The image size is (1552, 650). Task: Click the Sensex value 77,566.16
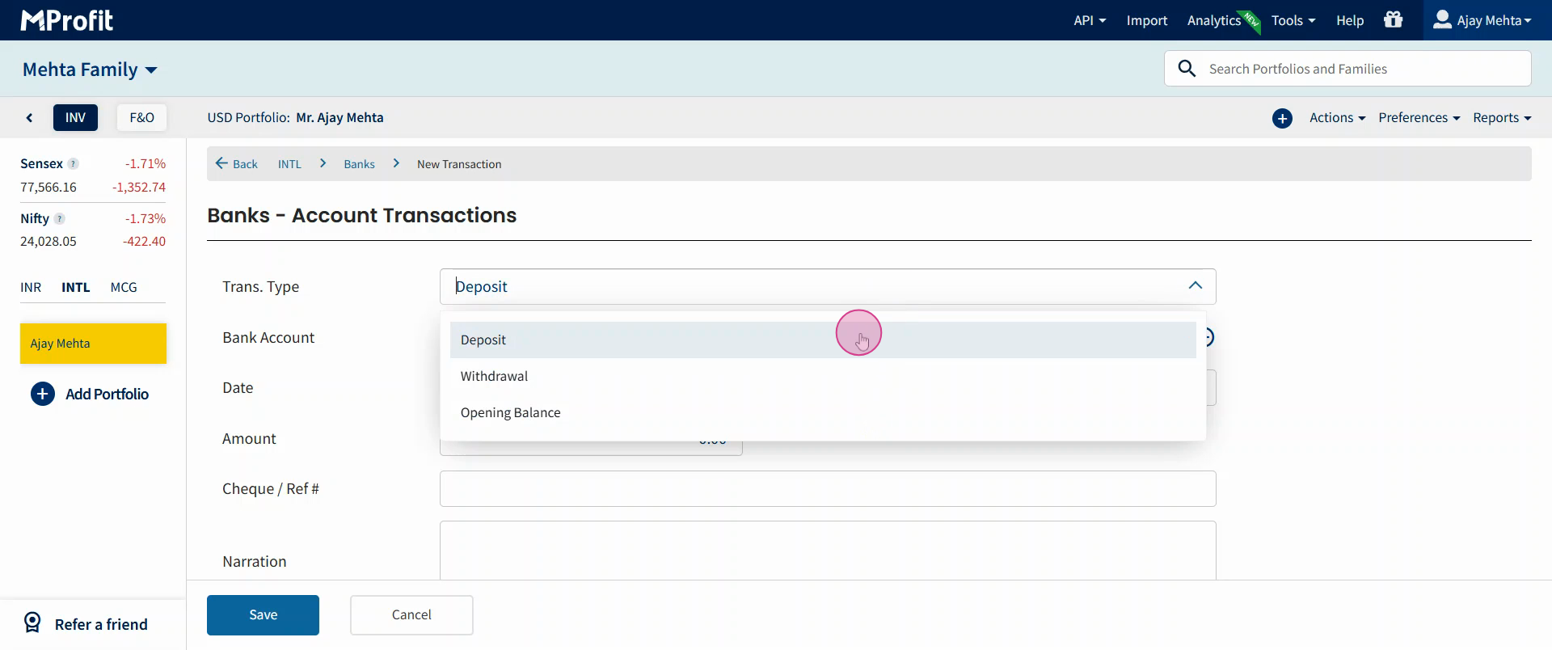48,187
